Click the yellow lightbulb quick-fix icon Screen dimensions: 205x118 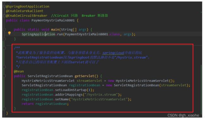point(9,33)
